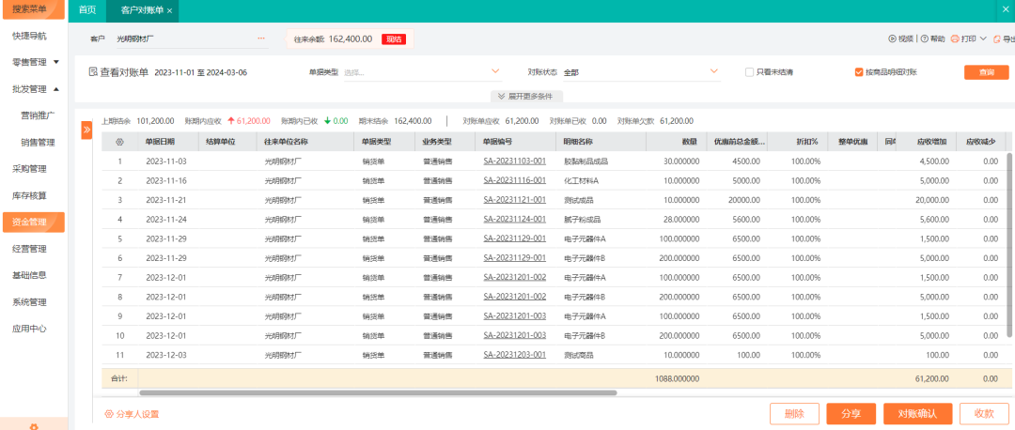Click the 帮助 help icon

[925, 38]
